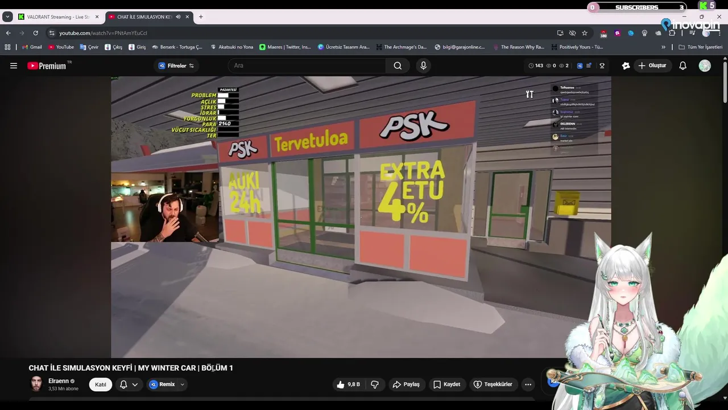Bookmark this page with star icon

click(584, 33)
